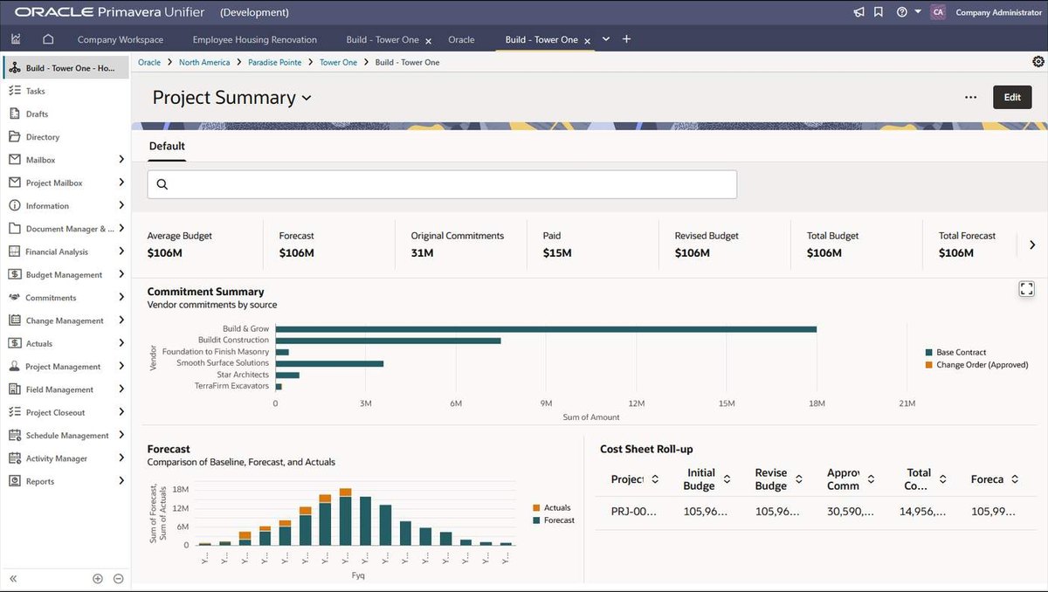Viewport: 1048px width, 592px height.
Task: Follow the Paradise Pointe breadcrumb link
Action: (x=275, y=62)
